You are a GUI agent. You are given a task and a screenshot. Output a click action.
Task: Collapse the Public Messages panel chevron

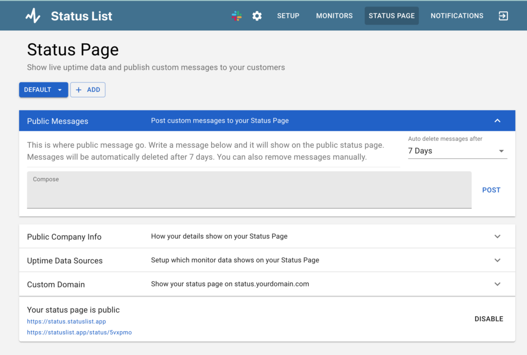coord(498,121)
